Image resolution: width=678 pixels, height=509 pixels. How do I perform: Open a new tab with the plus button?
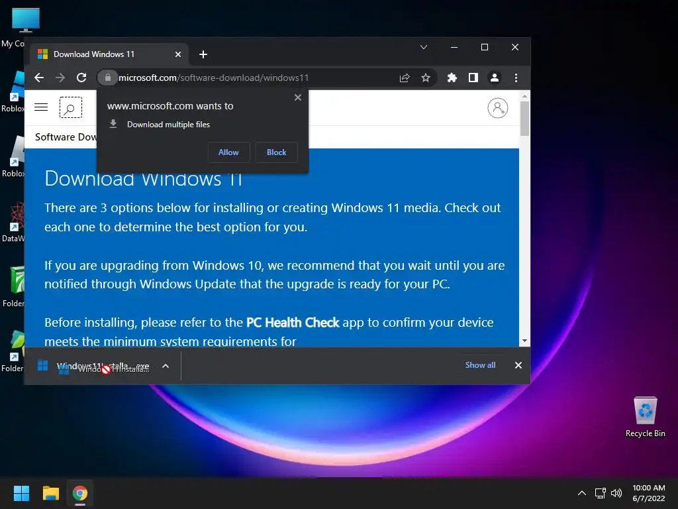point(203,54)
